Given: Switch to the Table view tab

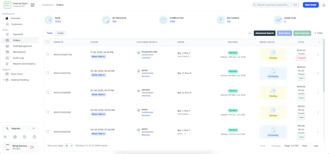Looking at the screenshot, I should click(49, 33).
